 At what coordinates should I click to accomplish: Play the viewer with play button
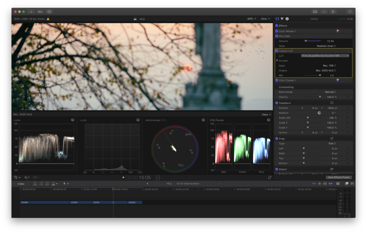123,178
